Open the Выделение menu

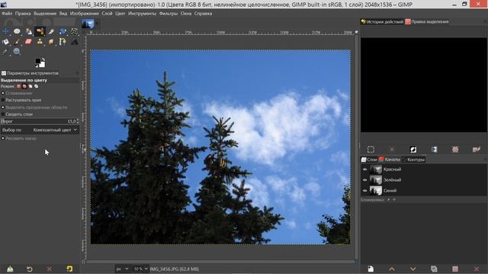45,14
